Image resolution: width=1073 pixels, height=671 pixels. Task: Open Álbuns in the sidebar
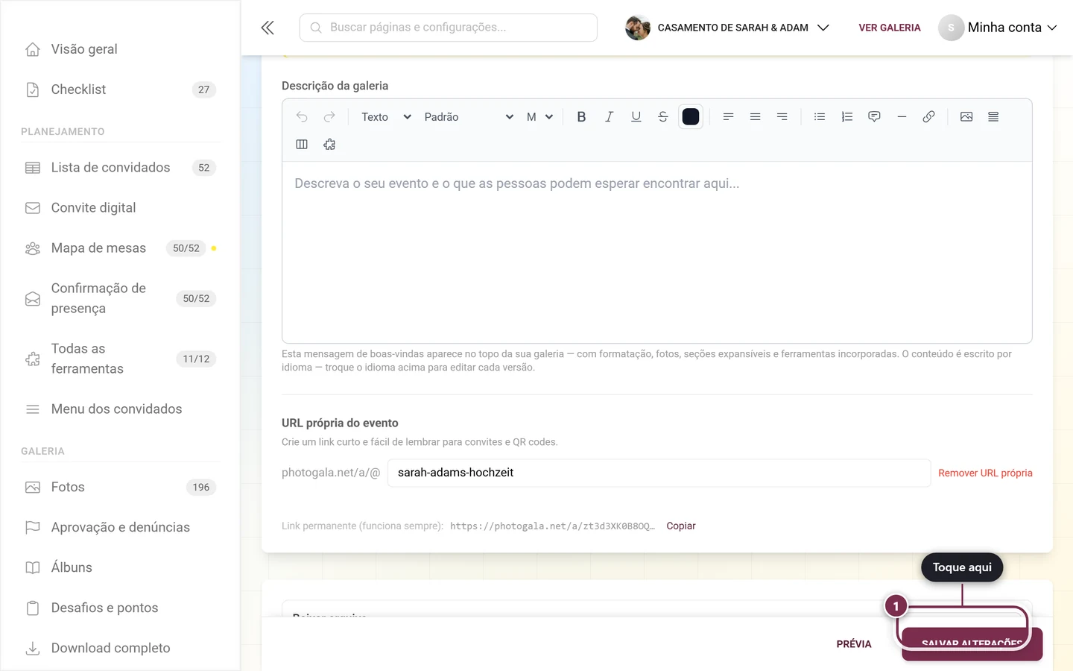point(120,568)
